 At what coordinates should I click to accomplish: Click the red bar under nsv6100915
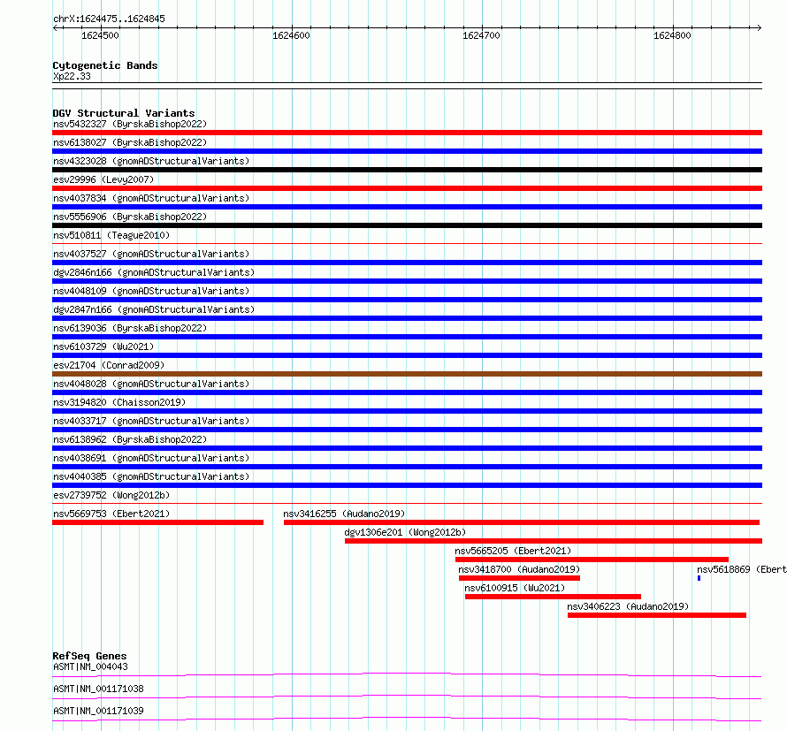point(553,597)
